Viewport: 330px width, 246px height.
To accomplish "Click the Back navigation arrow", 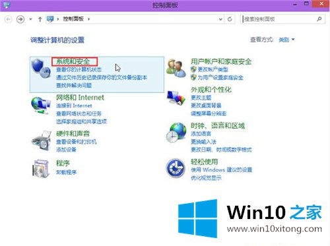I will pyautogui.click(x=9, y=19).
